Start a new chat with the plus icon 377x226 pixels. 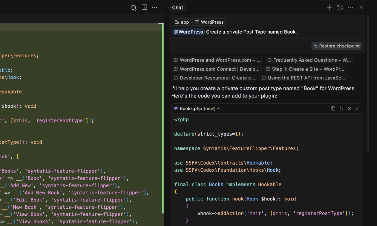pos(329,8)
